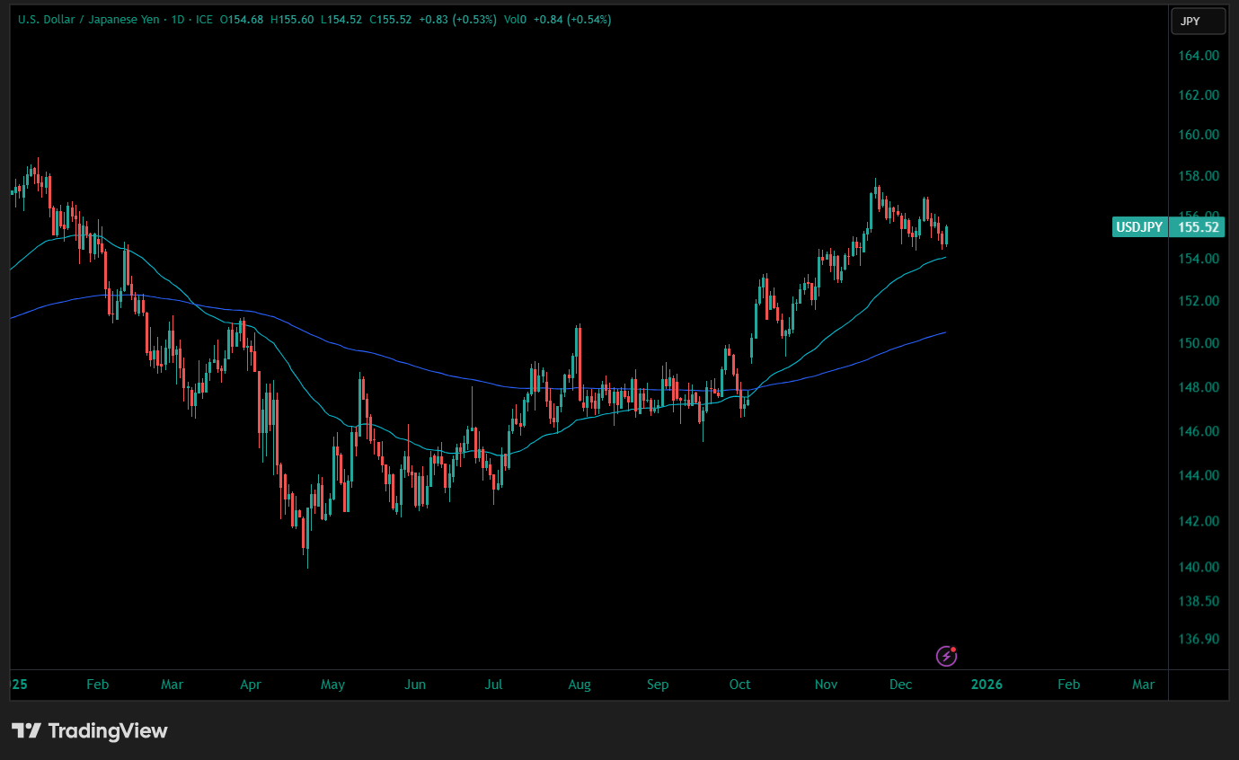Click the TradingView logo
Screen dimensions: 1239x760
tap(90, 730)
